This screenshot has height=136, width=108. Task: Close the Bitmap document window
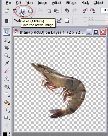click(x=103, y=32)
